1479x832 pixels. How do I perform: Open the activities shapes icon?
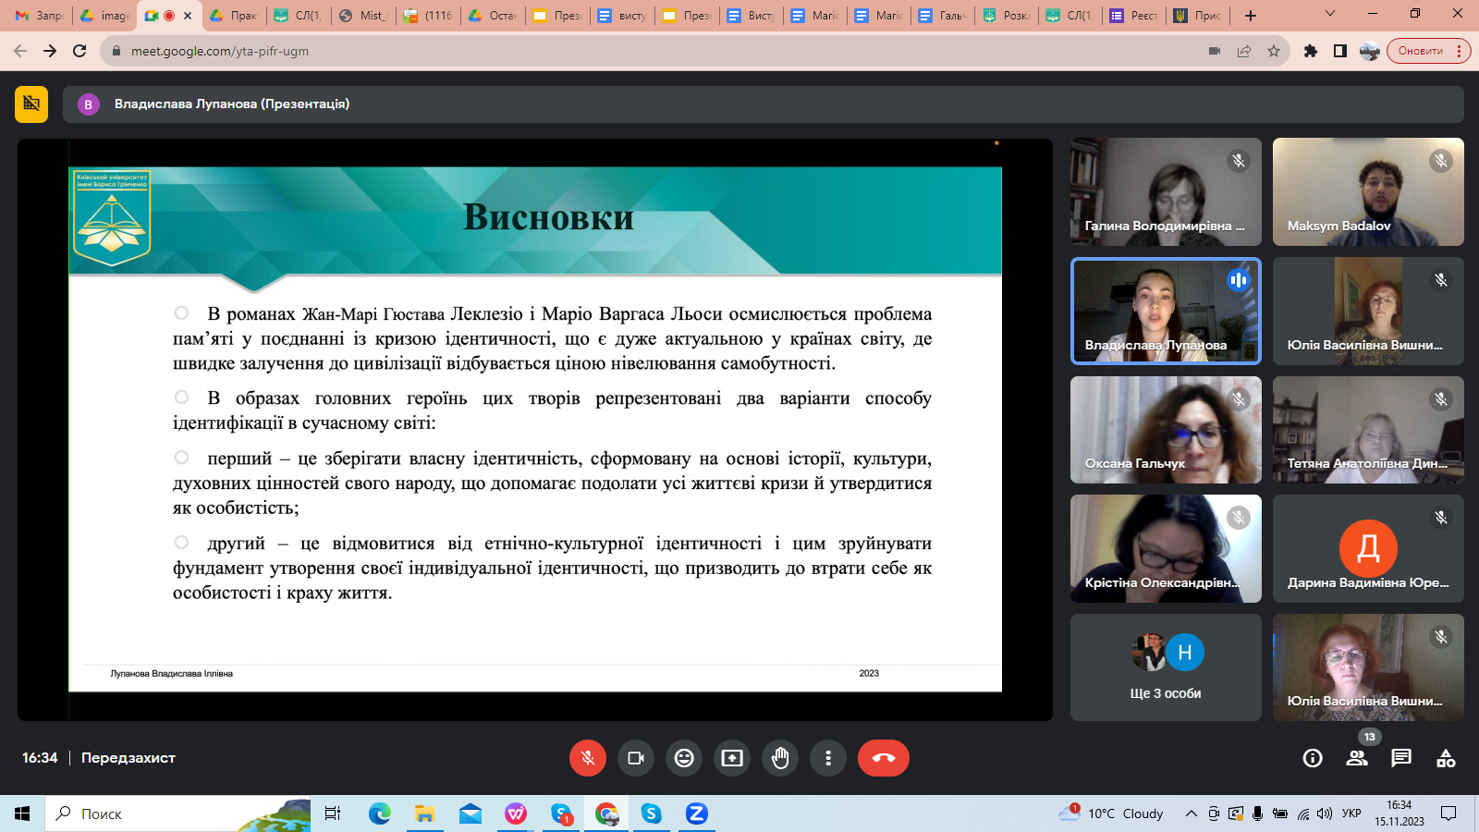tap(1446, 758)
